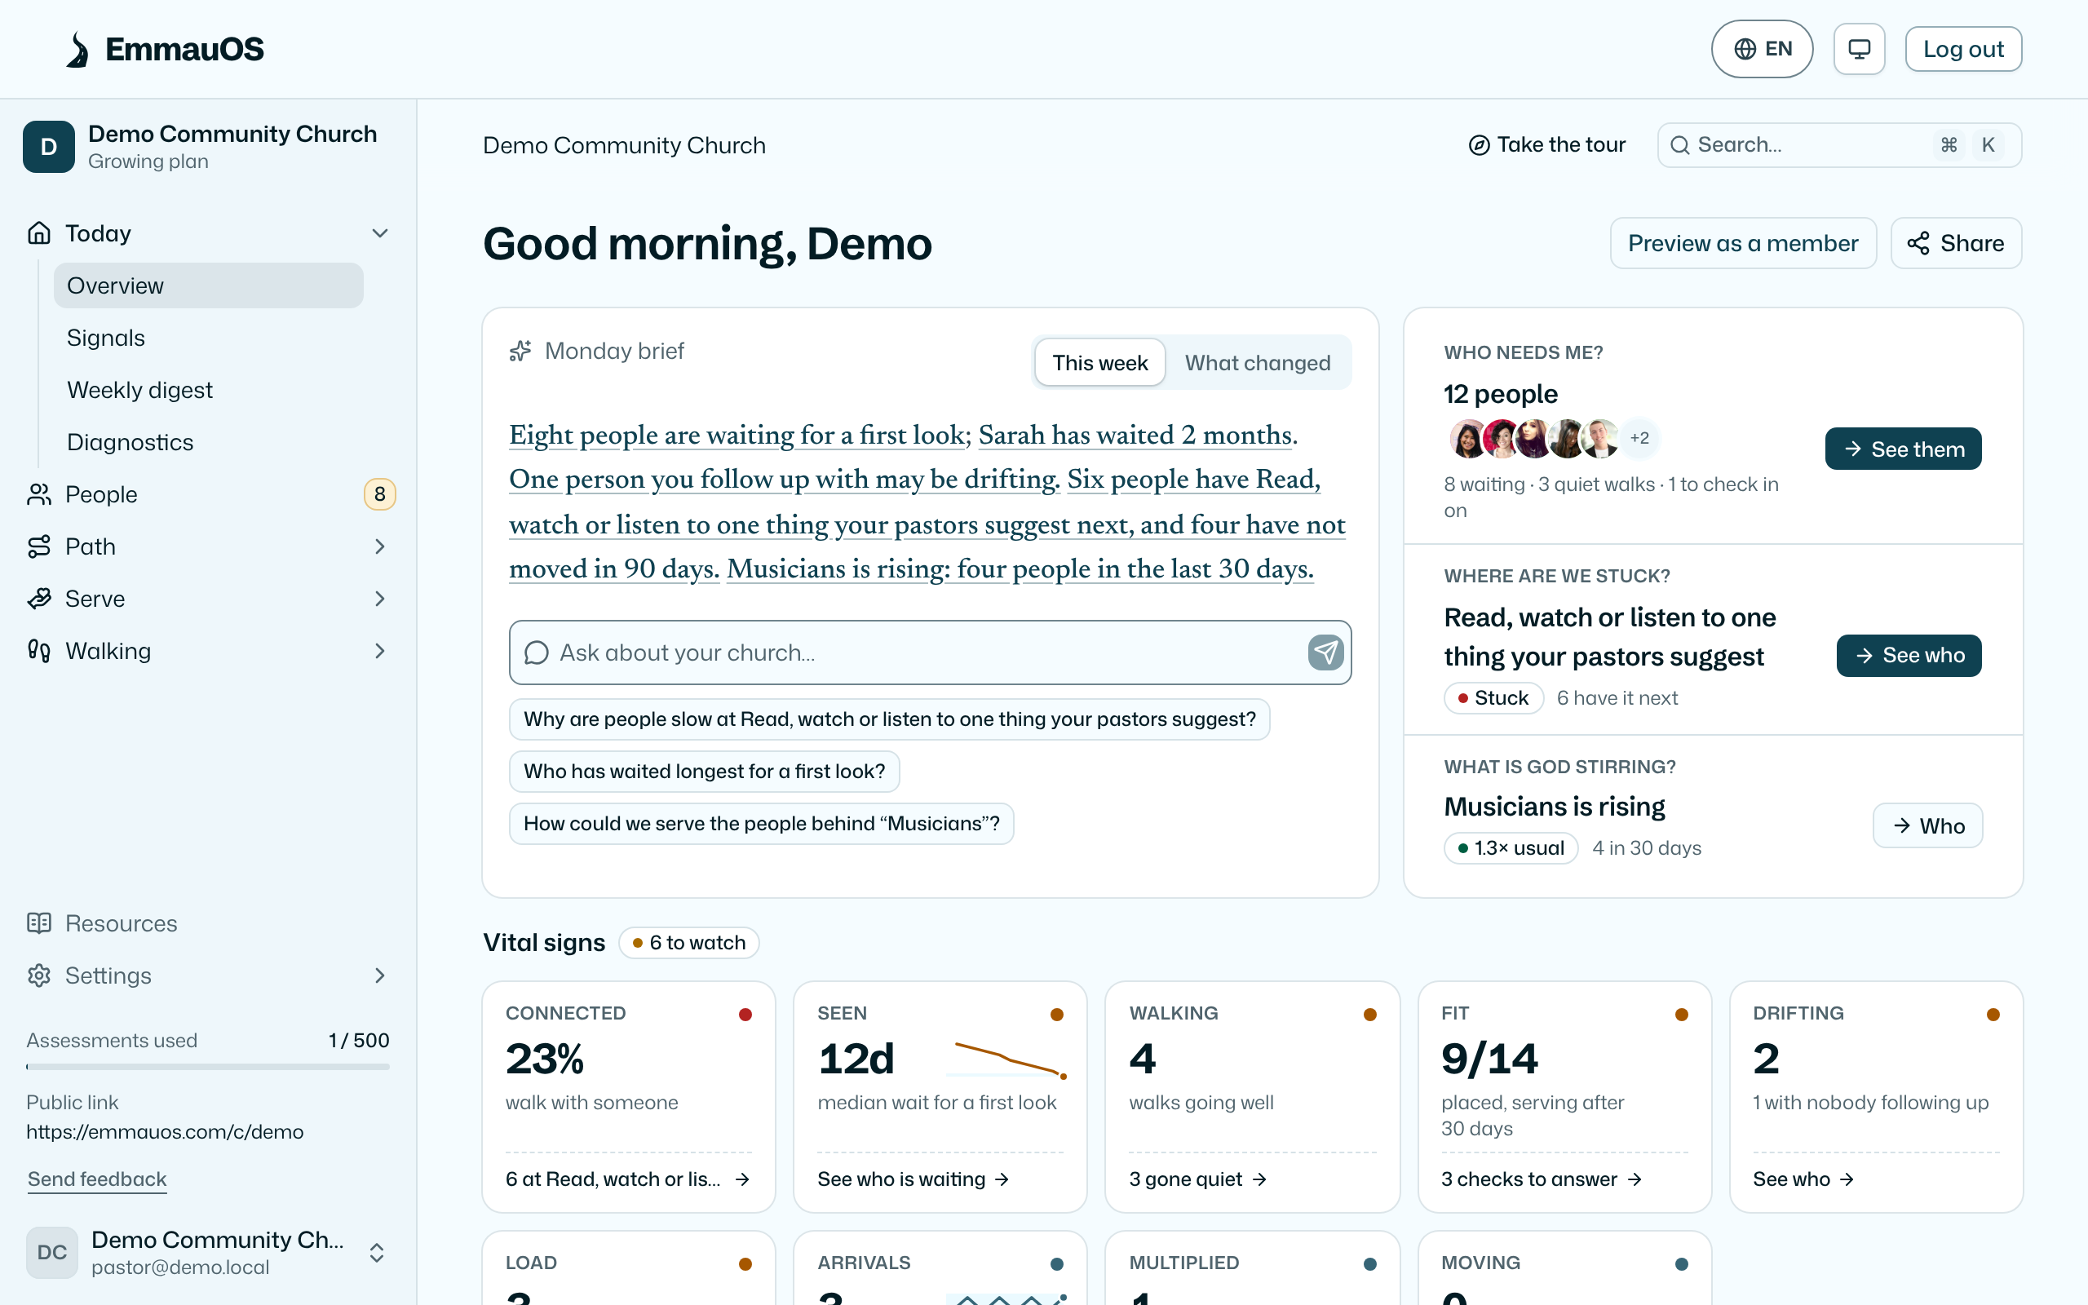
Task: Open Diagnostics in the sidebar
Action: click(209, 442)
